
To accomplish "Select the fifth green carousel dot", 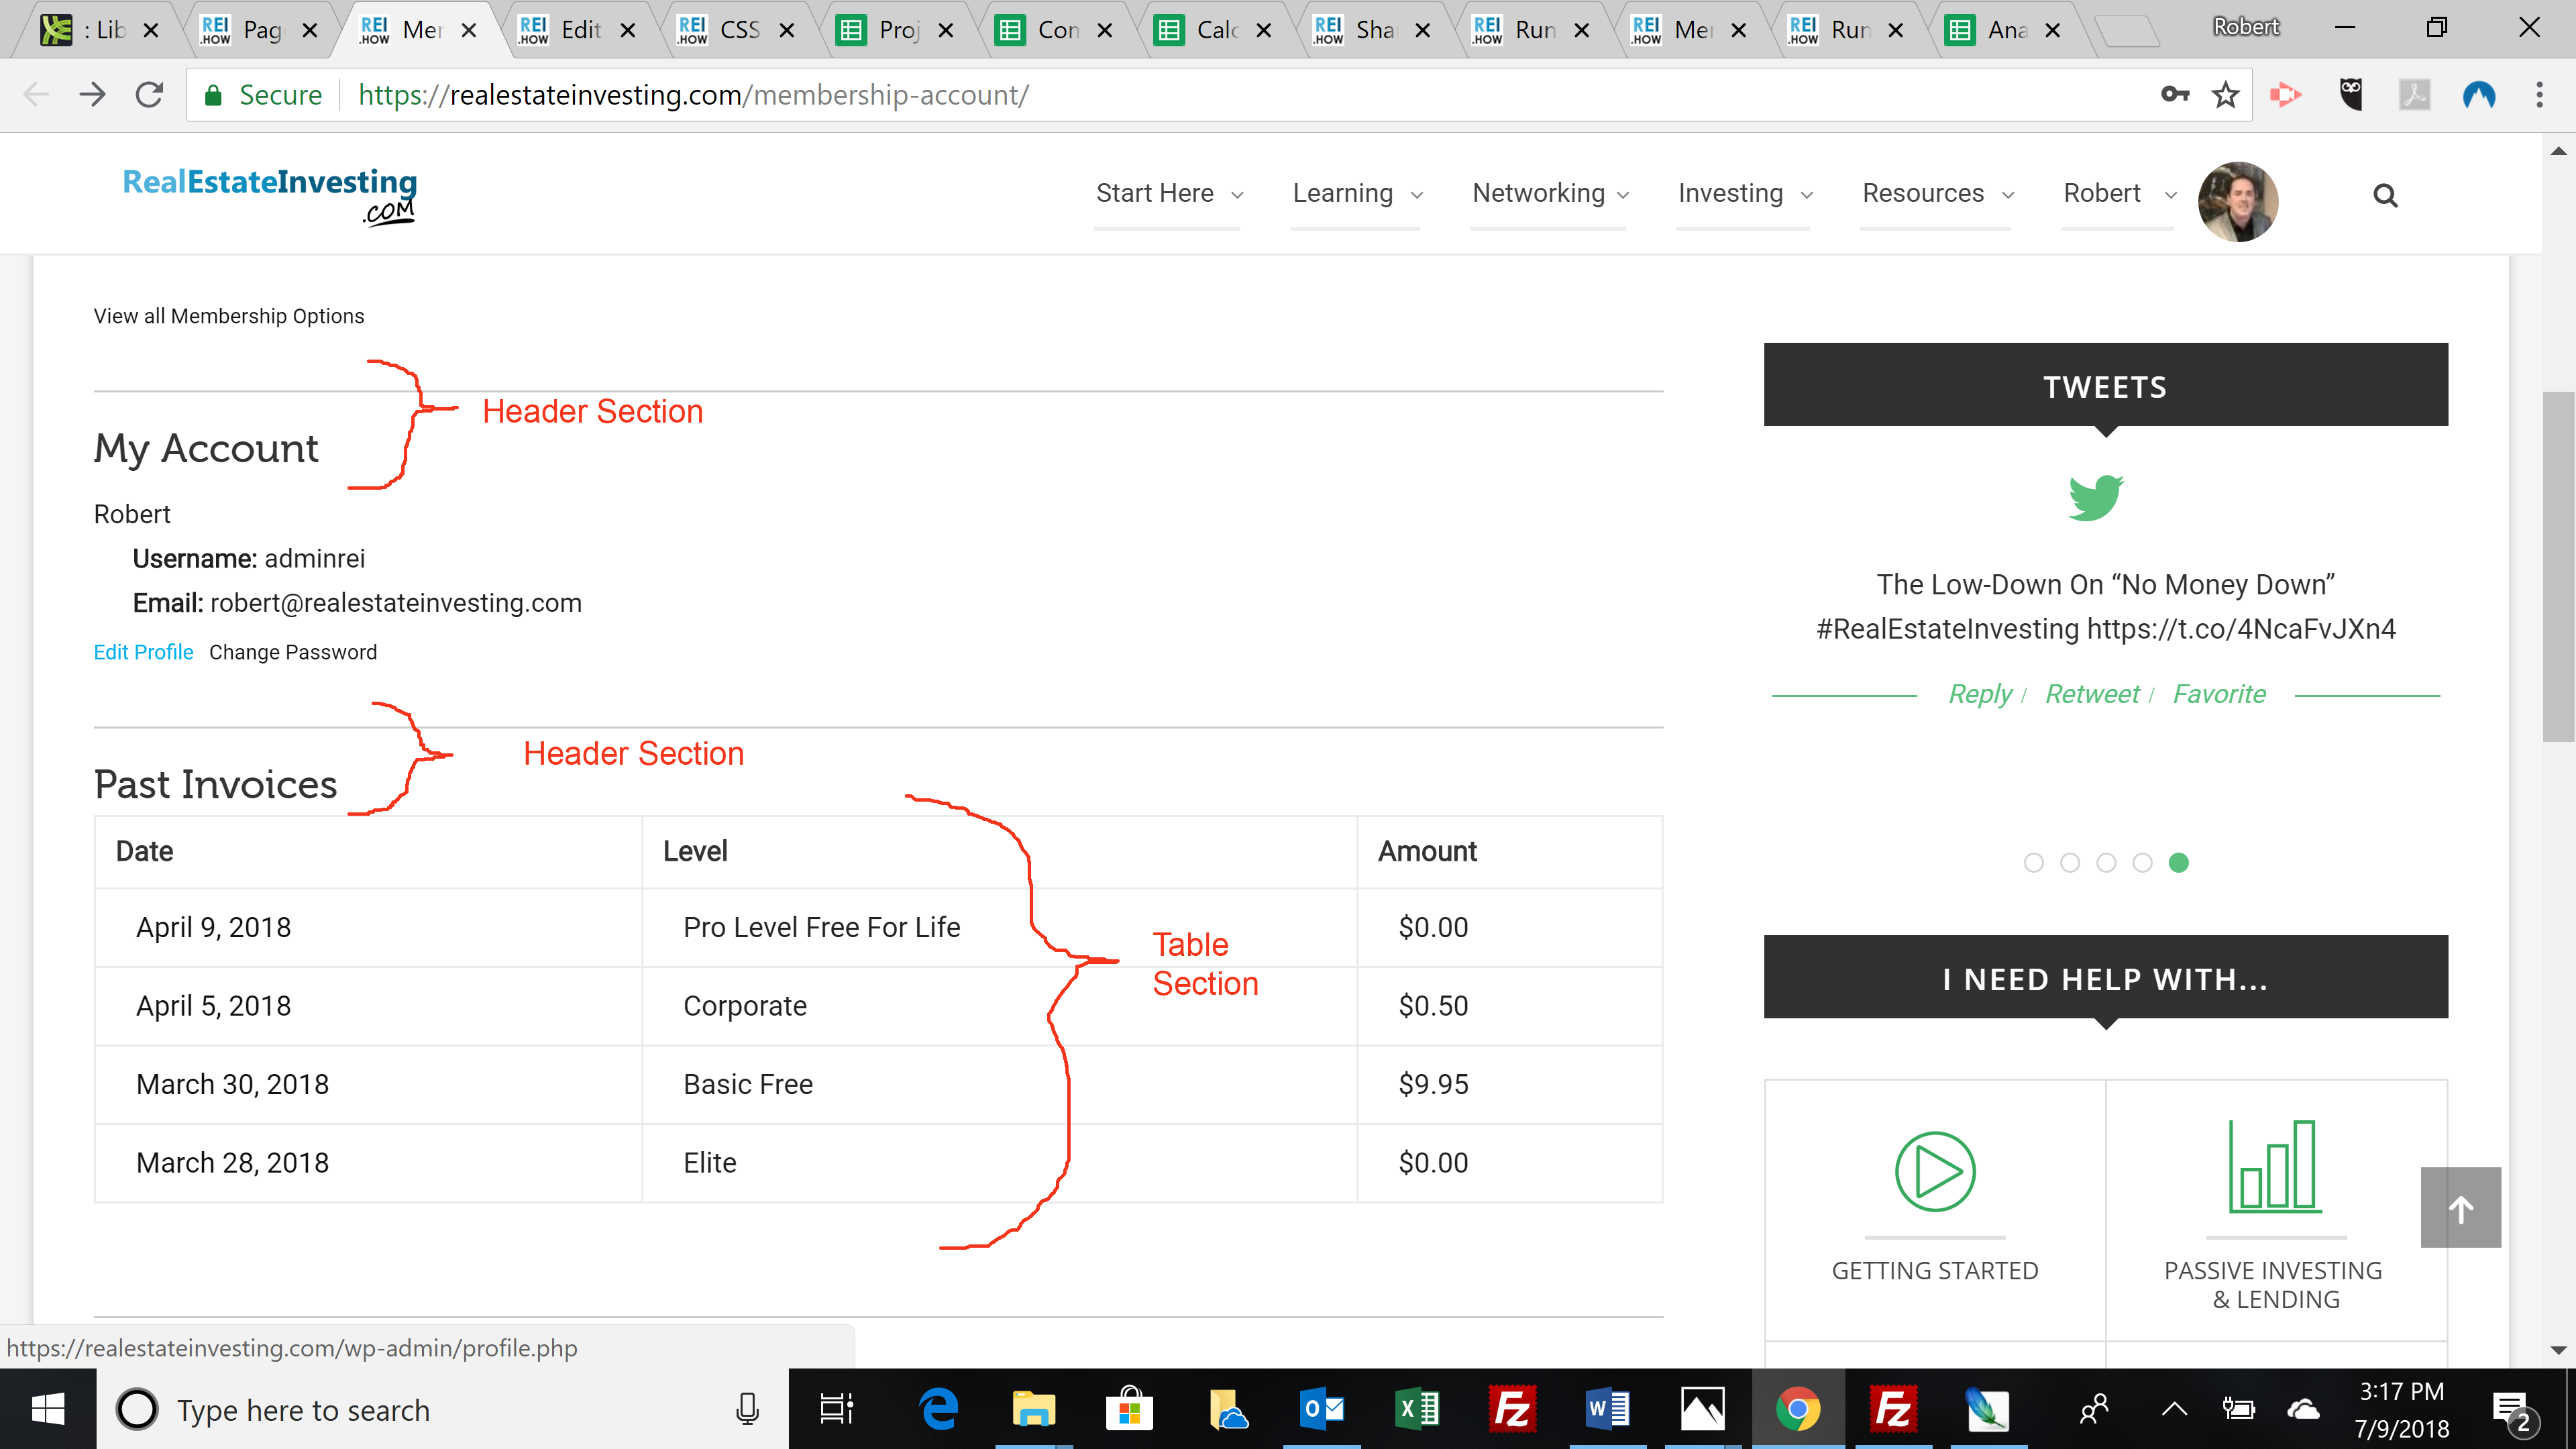I will tap(2179, 863).
